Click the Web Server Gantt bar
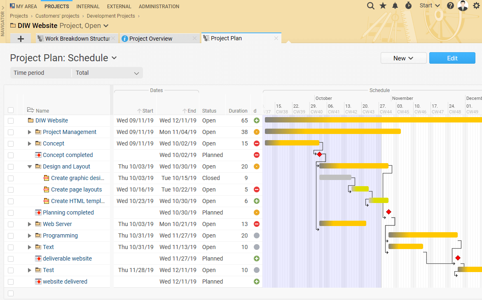The width and height of the screenshot is (482, 300). click(343, 223)
